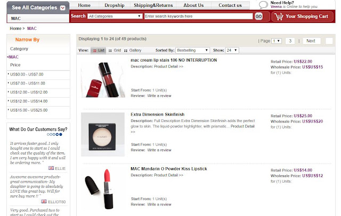The image size is (341, 216).
Task: Focus the search keywords input field
Action: (x=199, y=16)
